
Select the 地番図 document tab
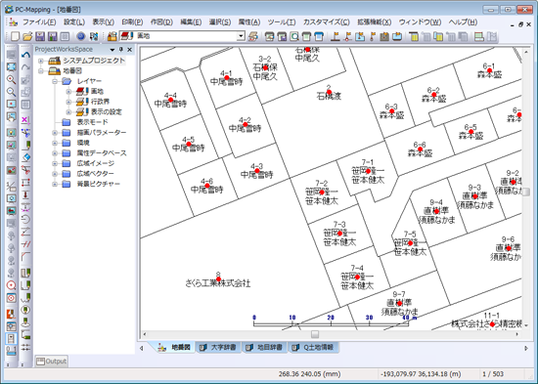175,347
